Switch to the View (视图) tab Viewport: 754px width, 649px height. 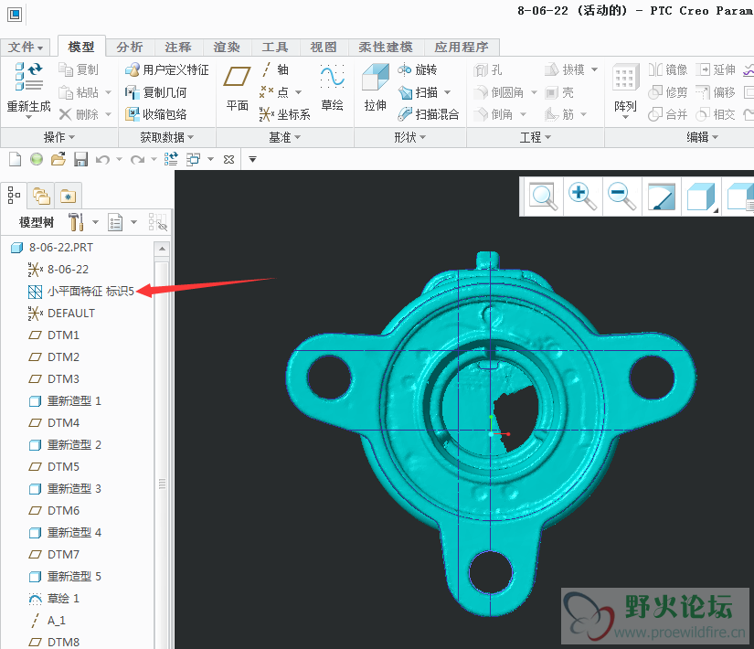324,48
